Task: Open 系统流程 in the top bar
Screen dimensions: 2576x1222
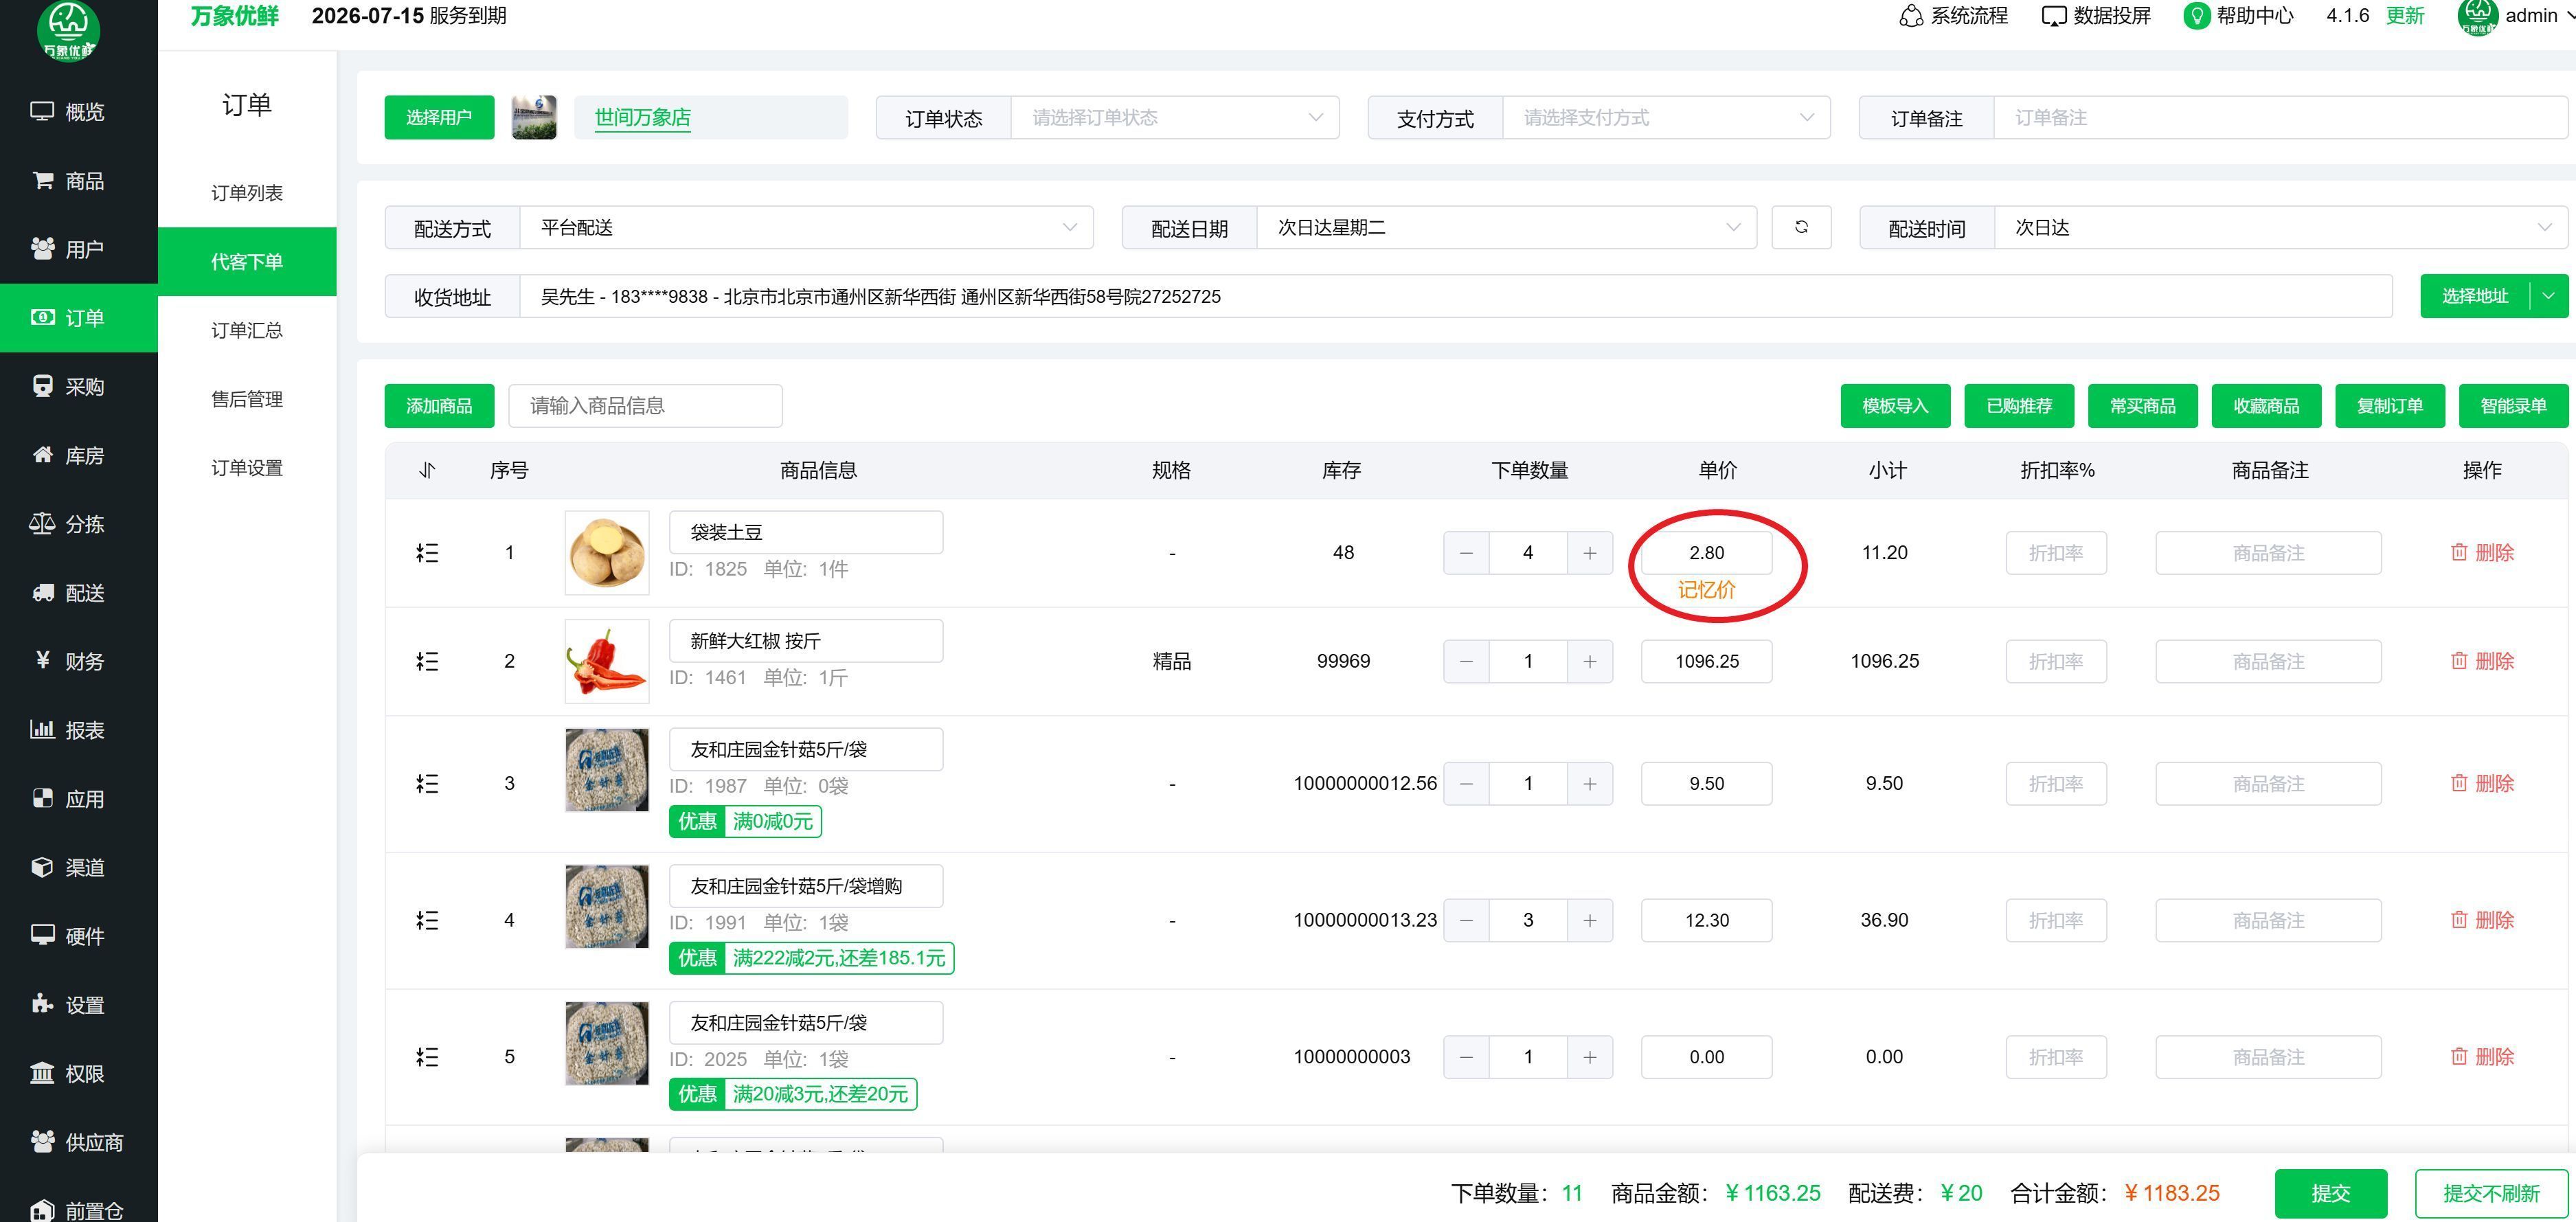Action: coord(1953,16)
